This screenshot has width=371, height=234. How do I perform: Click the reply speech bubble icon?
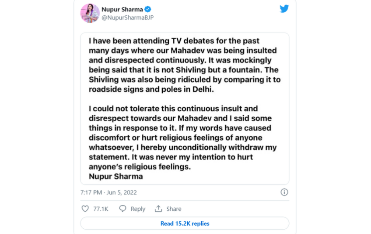coord(122,209)
